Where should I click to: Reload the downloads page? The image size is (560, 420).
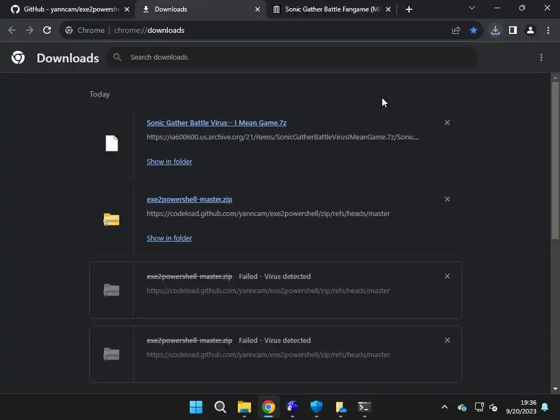coord(47,31)
